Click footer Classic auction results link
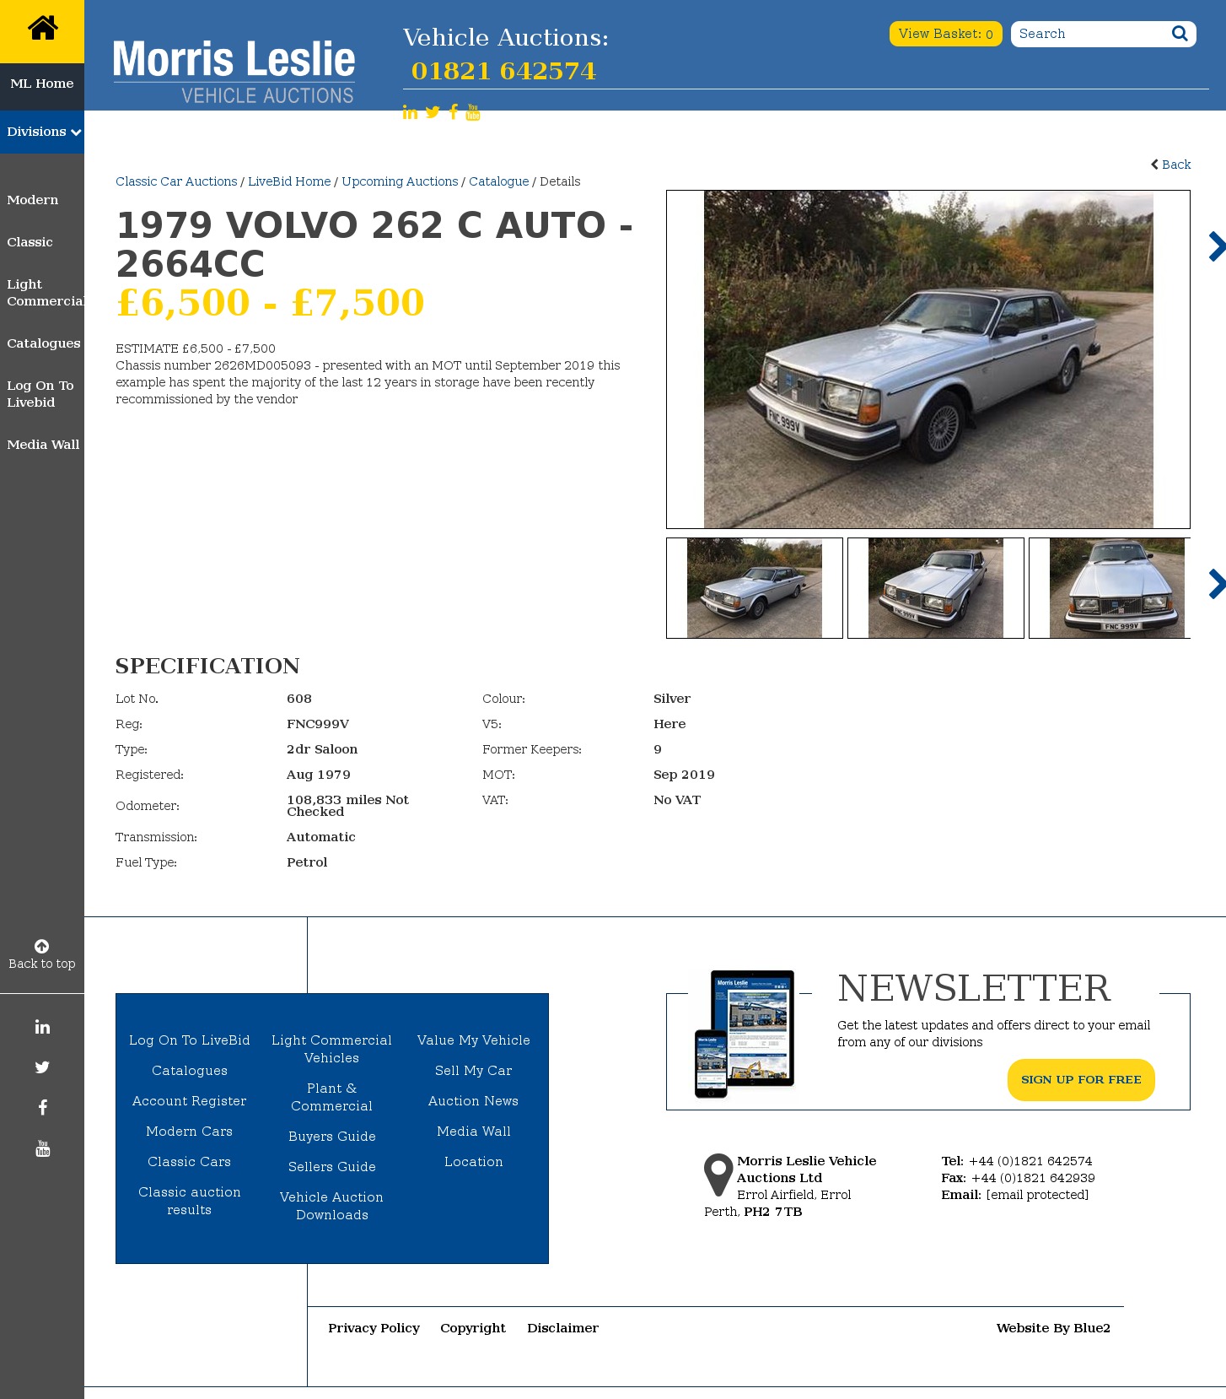The image size is (1226, 1399). [190, 1201]
